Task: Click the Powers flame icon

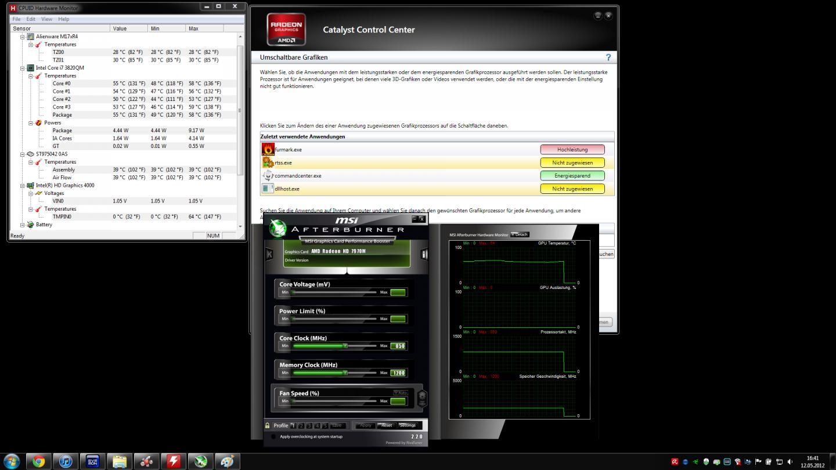Action: [39, 122]
